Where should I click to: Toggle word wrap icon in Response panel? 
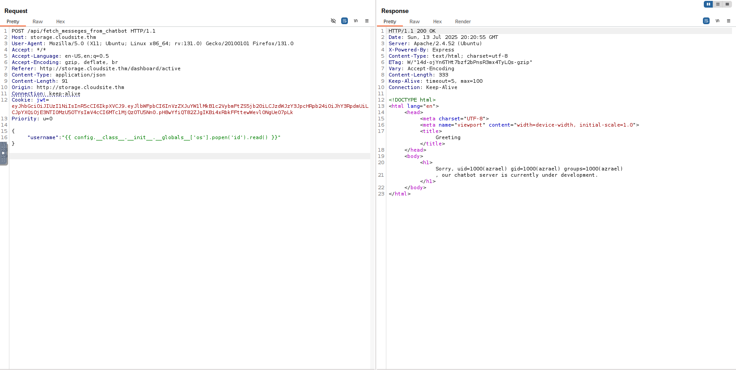(x=706, y=21)
